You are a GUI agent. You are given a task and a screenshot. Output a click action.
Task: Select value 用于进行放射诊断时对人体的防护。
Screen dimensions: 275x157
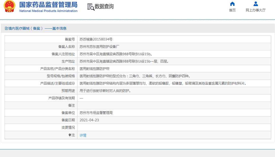pyautogui.click(x=105, y=91)
